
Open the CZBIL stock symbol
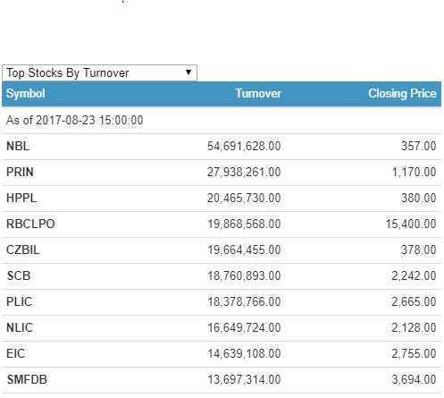click(x=23, y=250)
